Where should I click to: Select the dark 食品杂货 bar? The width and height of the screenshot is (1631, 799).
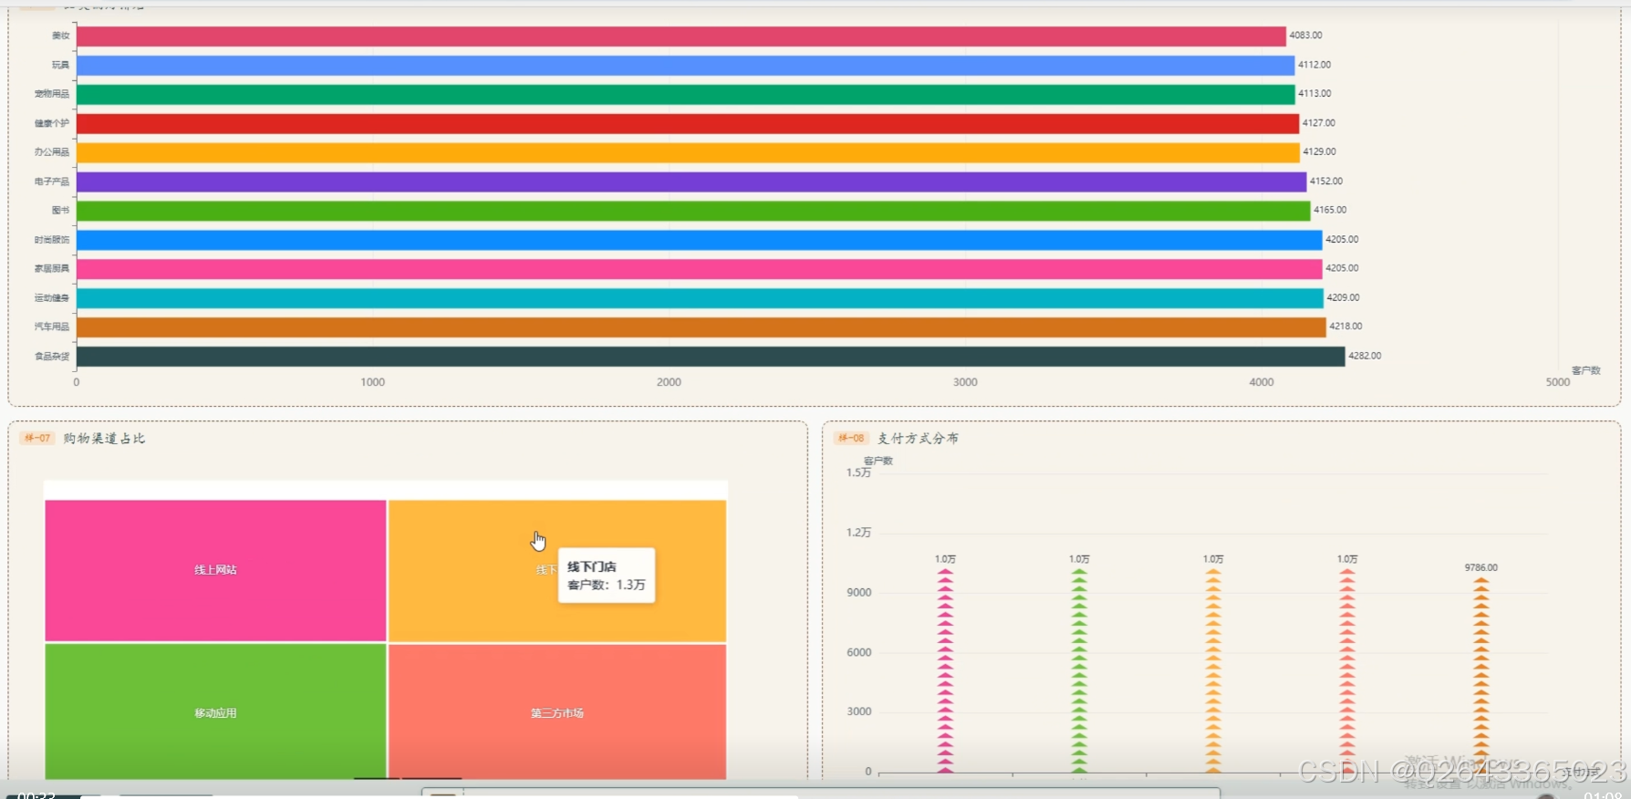pyautogui.click(x=711, y=356)
